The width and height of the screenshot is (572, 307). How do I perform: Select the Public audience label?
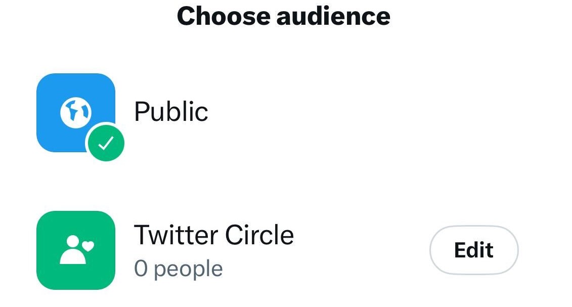tap(171, 112)
